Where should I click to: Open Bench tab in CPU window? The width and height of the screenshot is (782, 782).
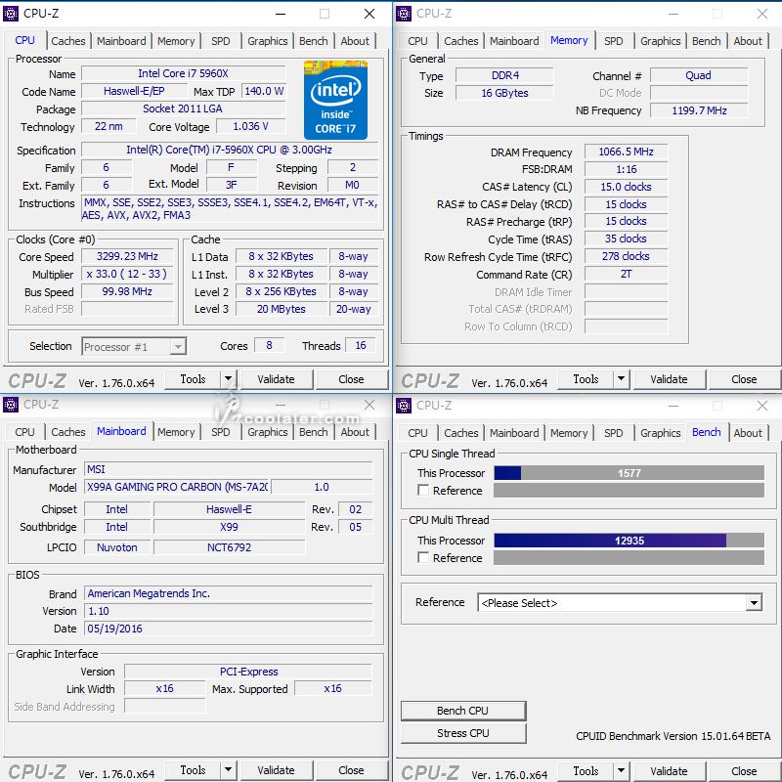click(x=313, y=41)
